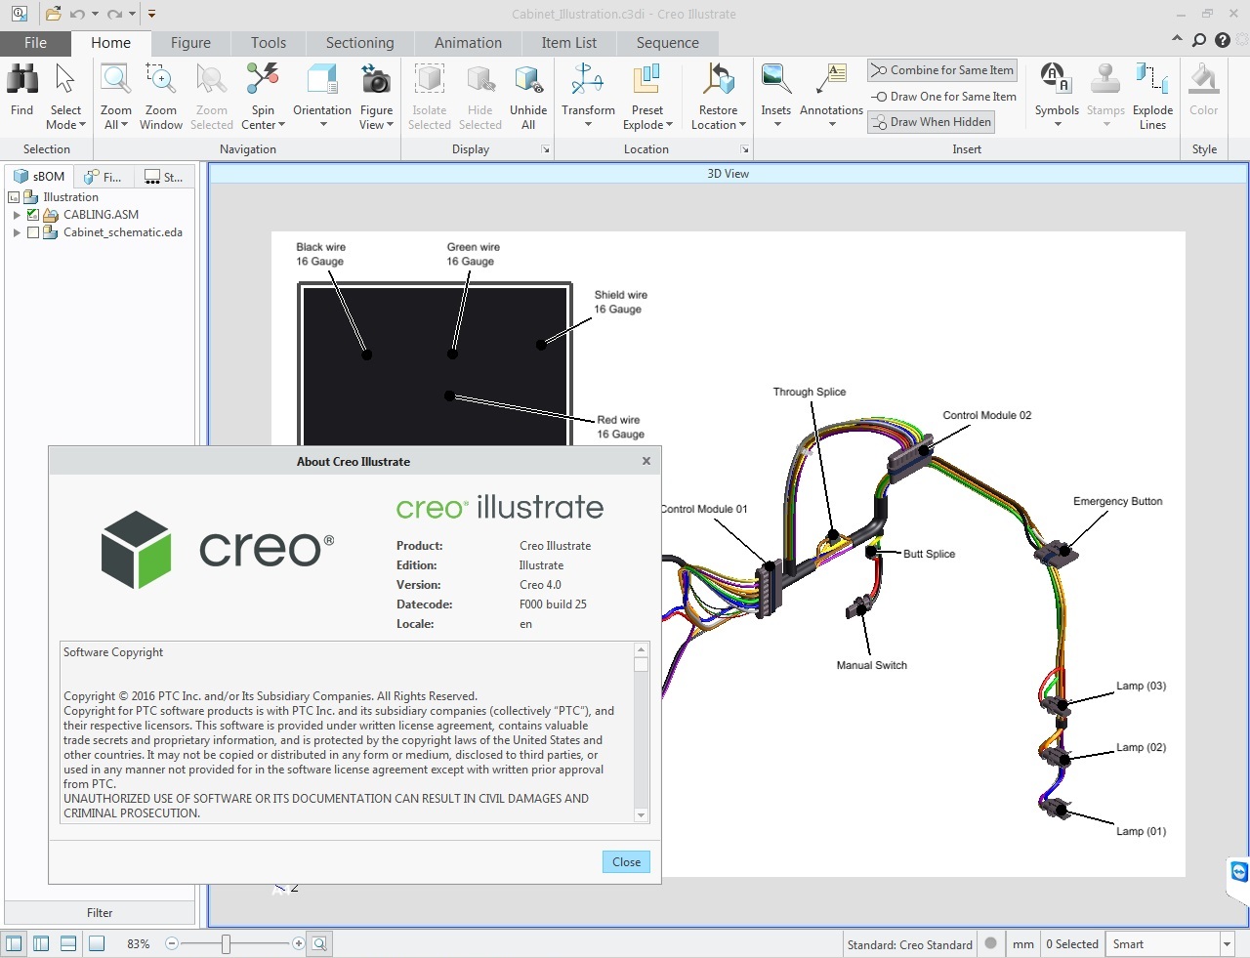Open the Transform tool
The height and width of the screenshot is (958, 1250).
[588, 96]
